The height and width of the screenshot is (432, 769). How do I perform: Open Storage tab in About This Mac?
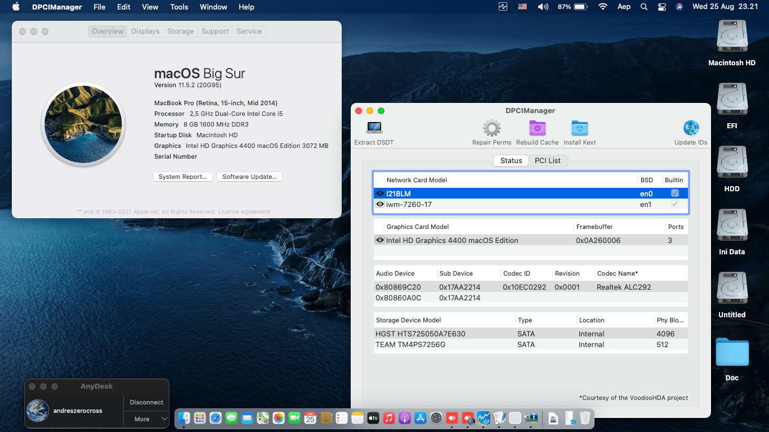(180, 31)
